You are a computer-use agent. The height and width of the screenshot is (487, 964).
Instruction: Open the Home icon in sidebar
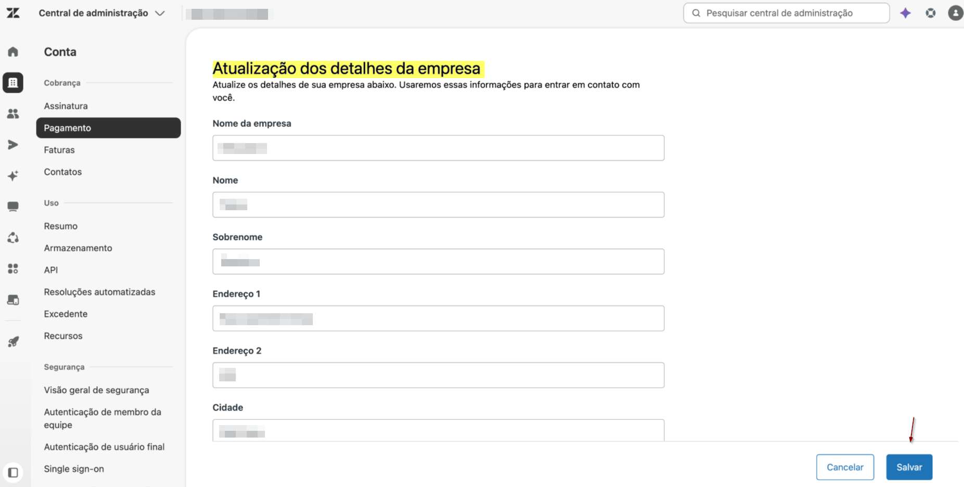coord(13,52)
